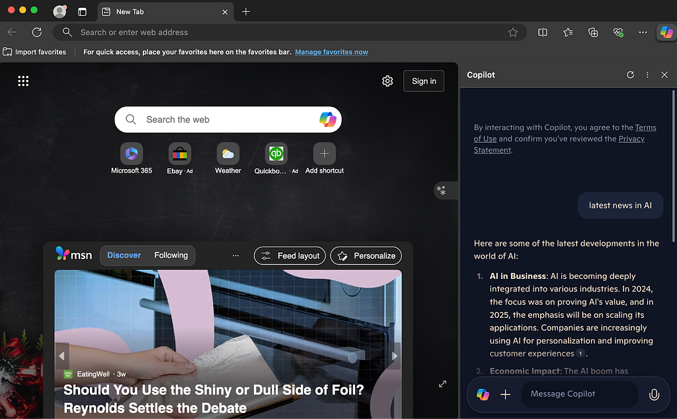The height and width of the screenshot is (419, 677).
Task: Refresh the Copilot conversation
Action: tap(630, 75)
